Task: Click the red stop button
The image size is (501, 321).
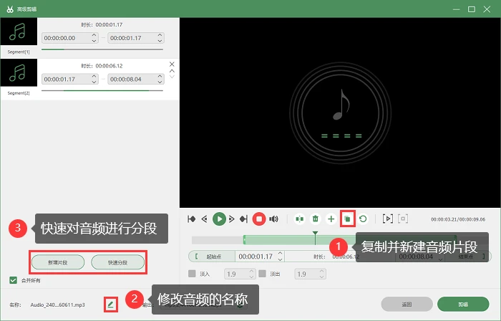Action: [x=259, y=219]
